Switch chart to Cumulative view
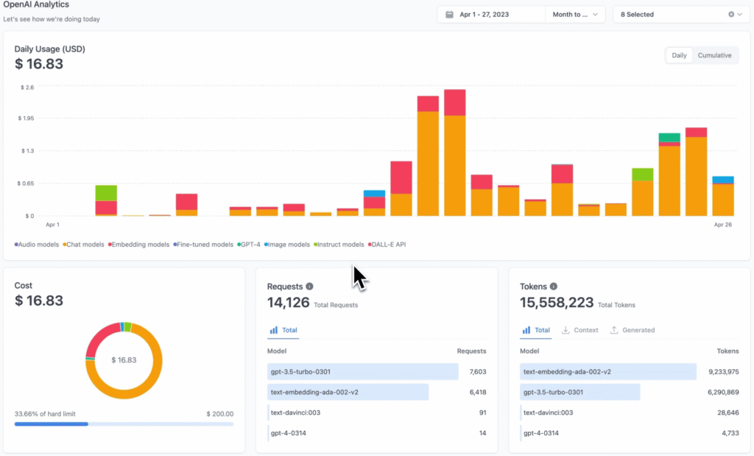This screenshot has height=456, width=754. pyautogui.click(x=714, y=55)
